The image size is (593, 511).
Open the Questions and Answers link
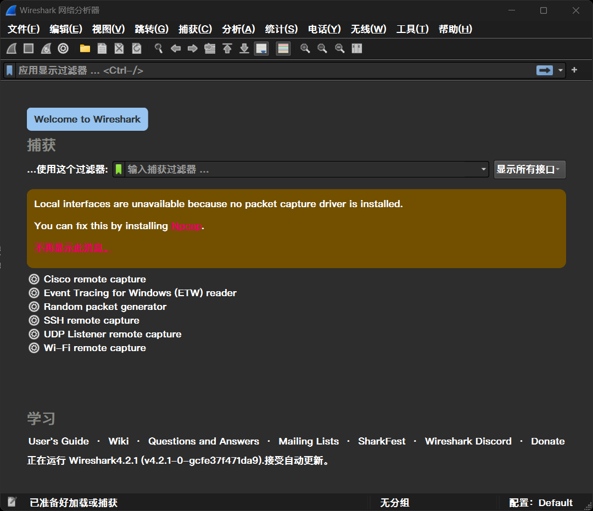pyautogui.click(x=204, y=441)
